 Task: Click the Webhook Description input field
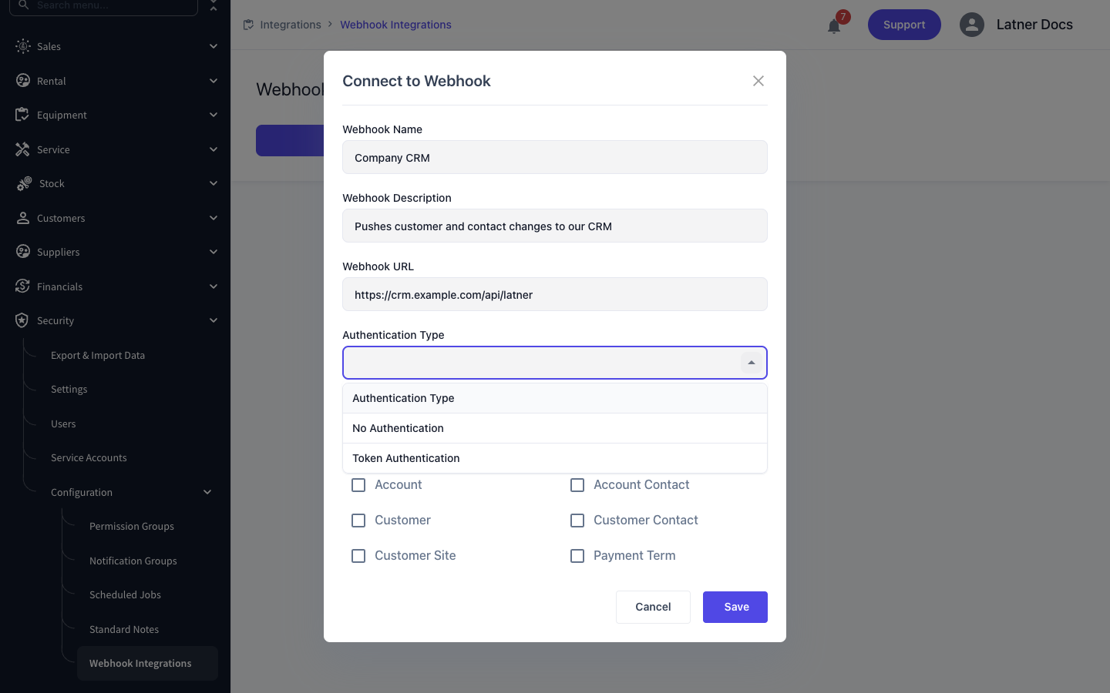click(555, 226)
